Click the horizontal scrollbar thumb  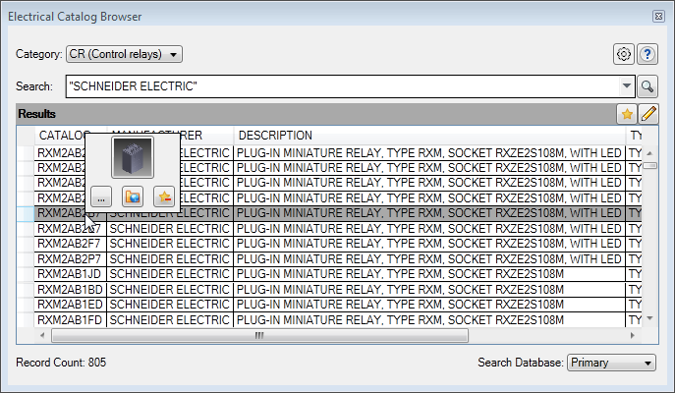[x=259, y=335]
